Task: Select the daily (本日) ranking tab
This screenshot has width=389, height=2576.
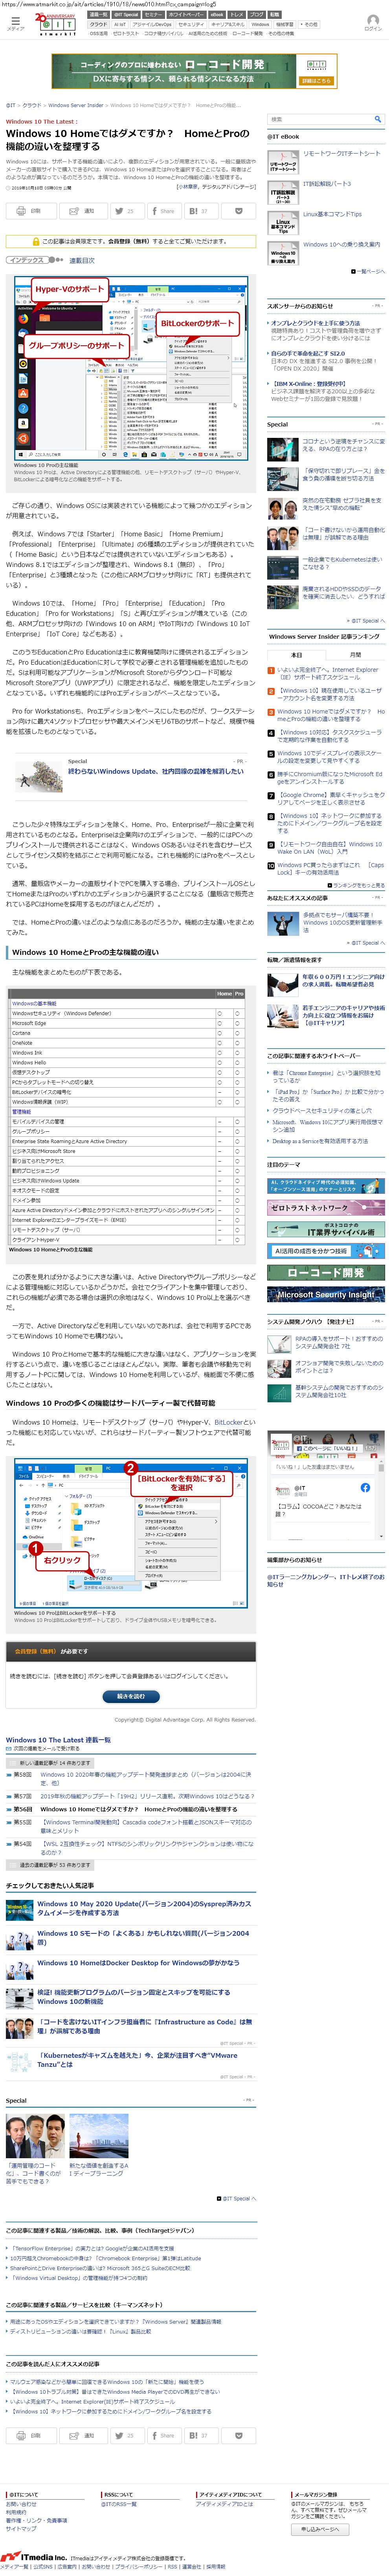Action: (x=296, y=655)
